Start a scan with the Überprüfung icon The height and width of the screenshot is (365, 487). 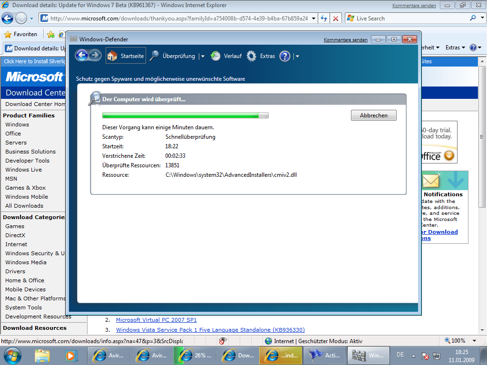tap(172, 56)
